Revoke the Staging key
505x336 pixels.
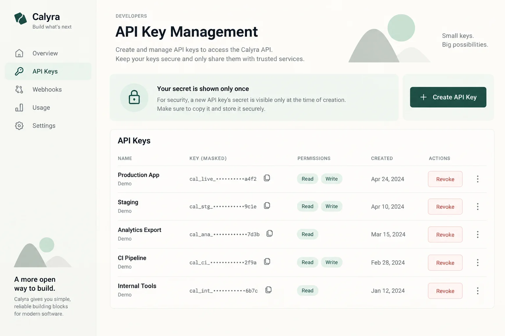(x=445, y=207)
